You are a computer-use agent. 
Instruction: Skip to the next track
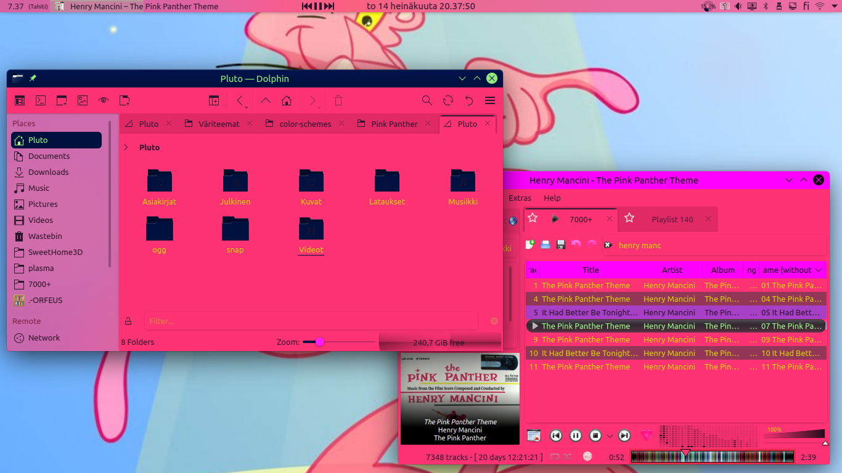(624, 435)
